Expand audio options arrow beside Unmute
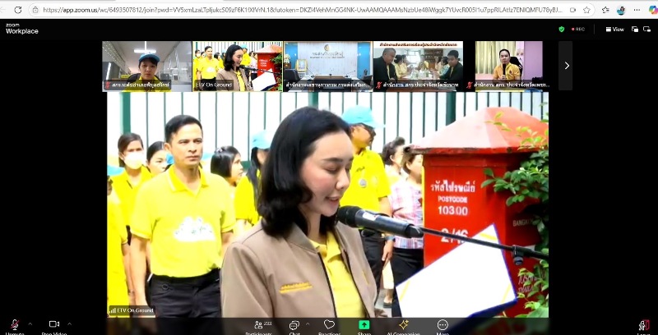This screenshot has height=335, width=658. pyautogui.click(x=30, y=324)
